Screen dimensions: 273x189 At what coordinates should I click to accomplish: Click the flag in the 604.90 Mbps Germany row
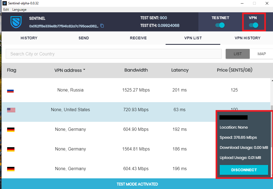click(x=11, y=130)
